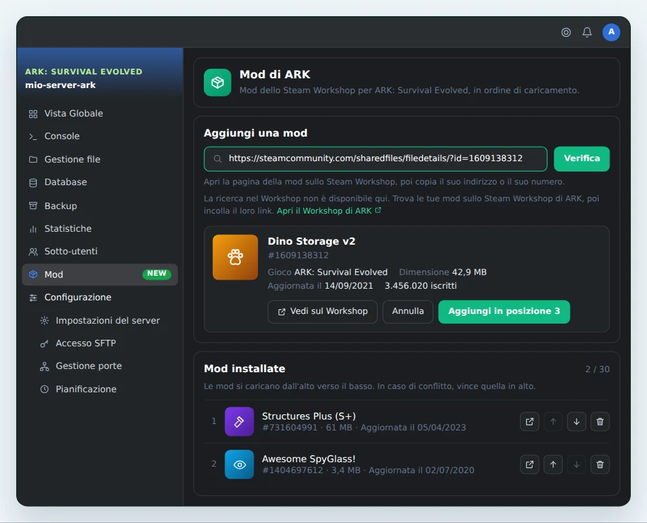The width and height of the screenshot is (647, 523).
Task: Click the '14/09/2021' update date
Action: 349,286
